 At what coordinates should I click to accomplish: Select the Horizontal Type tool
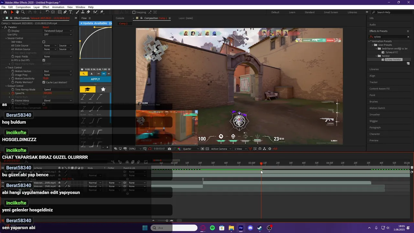point(71,12)
